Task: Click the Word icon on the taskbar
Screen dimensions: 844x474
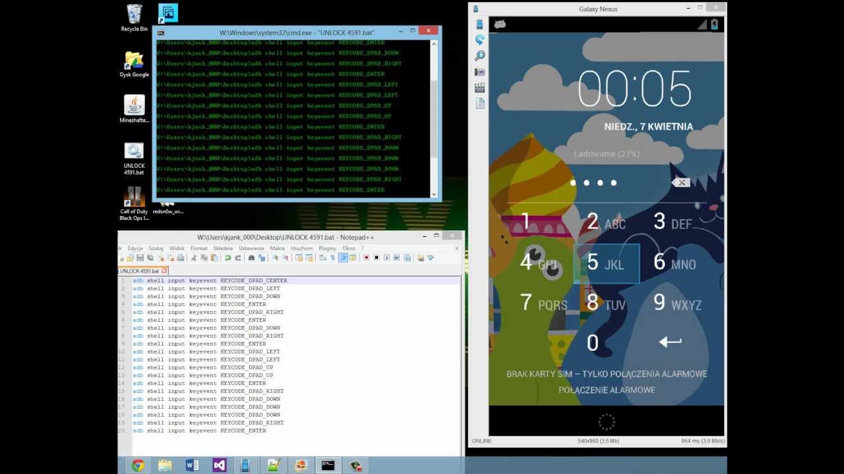Action: (x=192, y=465)
